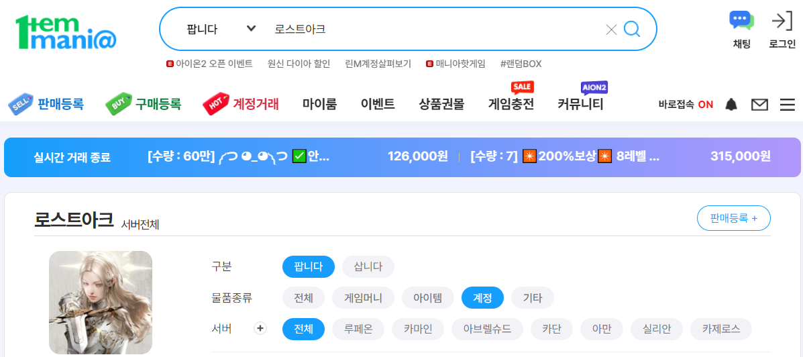Select item type 전체

tap(304, 297)
